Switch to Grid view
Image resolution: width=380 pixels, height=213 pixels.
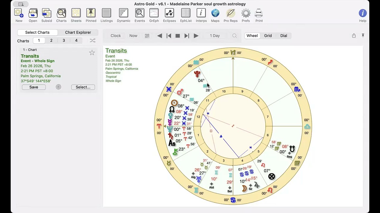(x=268, y=35)
